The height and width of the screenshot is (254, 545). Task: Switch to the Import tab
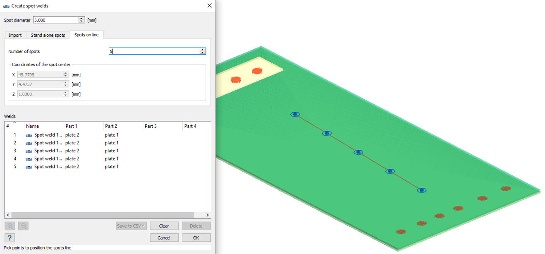15,35
